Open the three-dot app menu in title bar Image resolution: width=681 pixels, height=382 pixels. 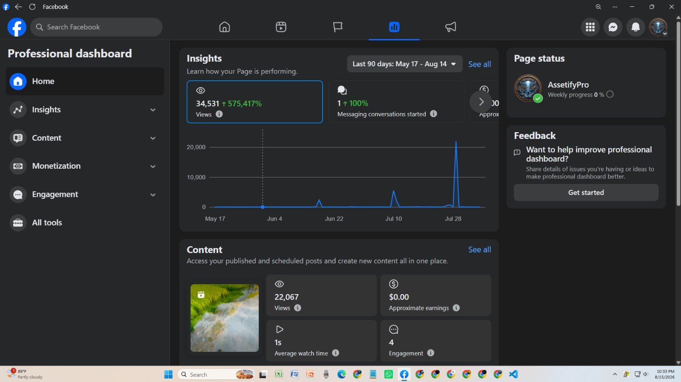(615, 7)
